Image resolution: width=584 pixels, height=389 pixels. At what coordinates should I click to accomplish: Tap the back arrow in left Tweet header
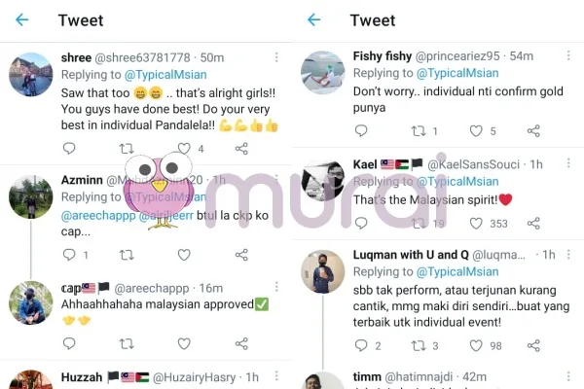(22, 19)
